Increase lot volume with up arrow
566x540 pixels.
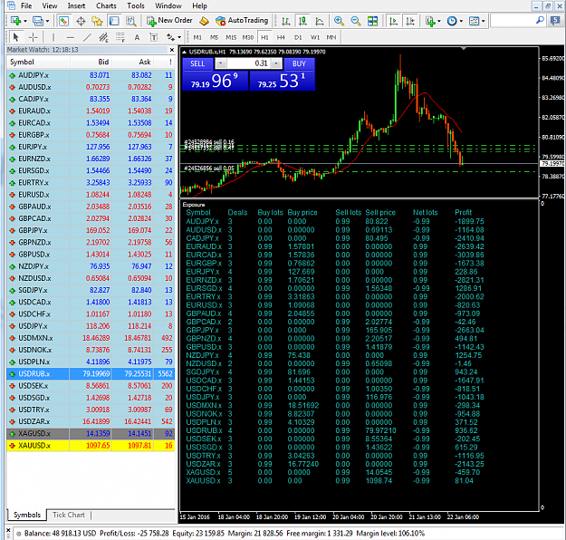tap(276, 64)
